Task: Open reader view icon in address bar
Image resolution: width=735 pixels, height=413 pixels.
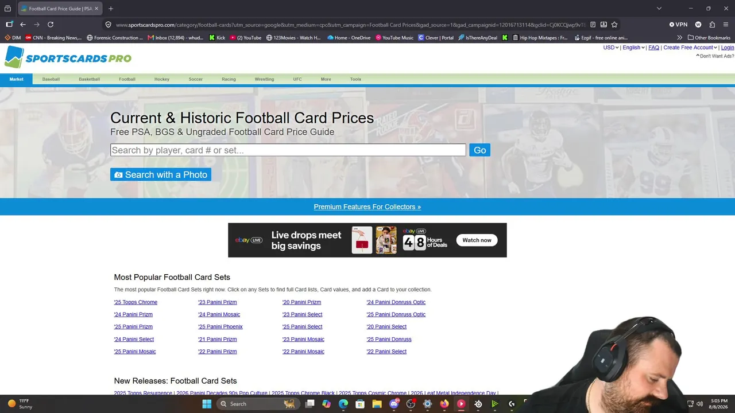Action: pos(593,25)
